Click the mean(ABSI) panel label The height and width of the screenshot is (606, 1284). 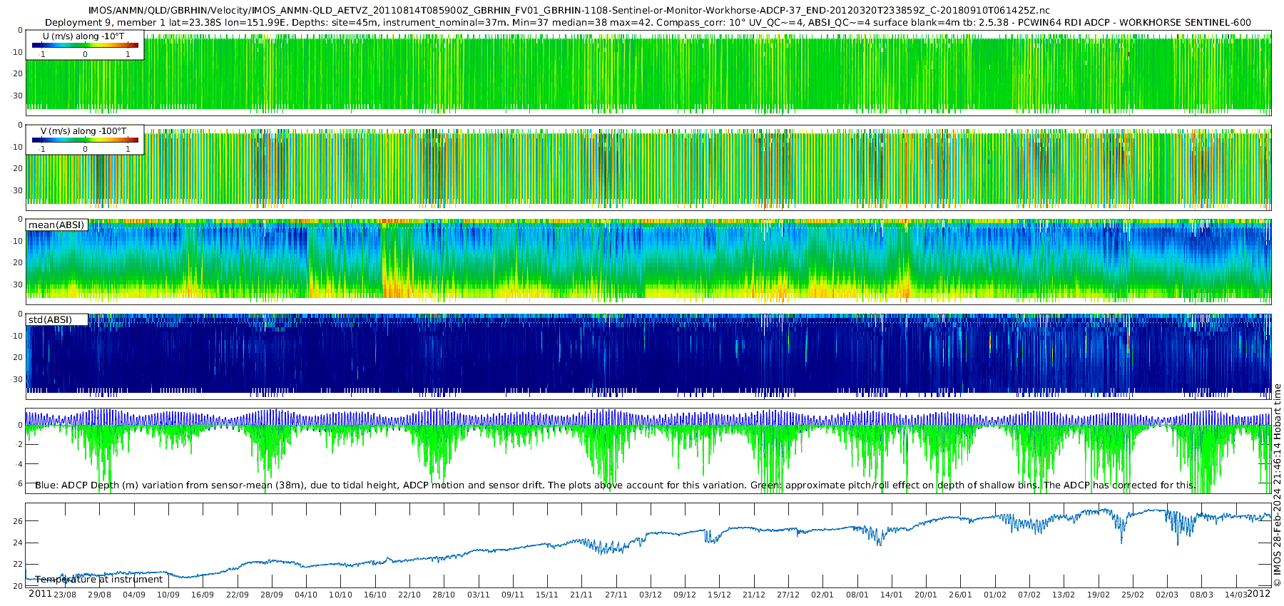(56, 225)
